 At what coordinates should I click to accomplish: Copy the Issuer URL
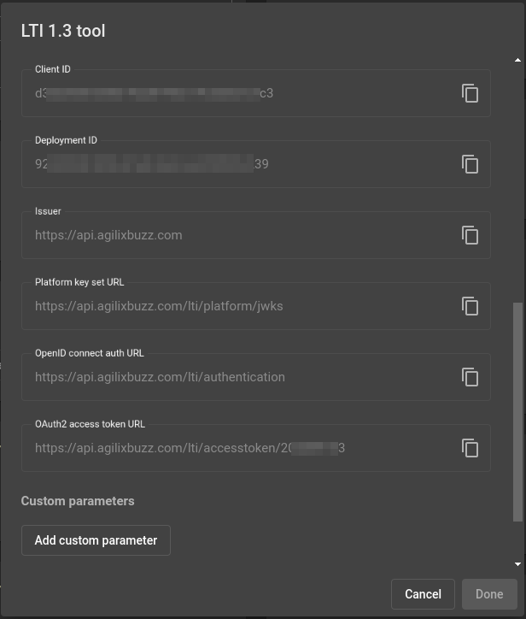470,235
